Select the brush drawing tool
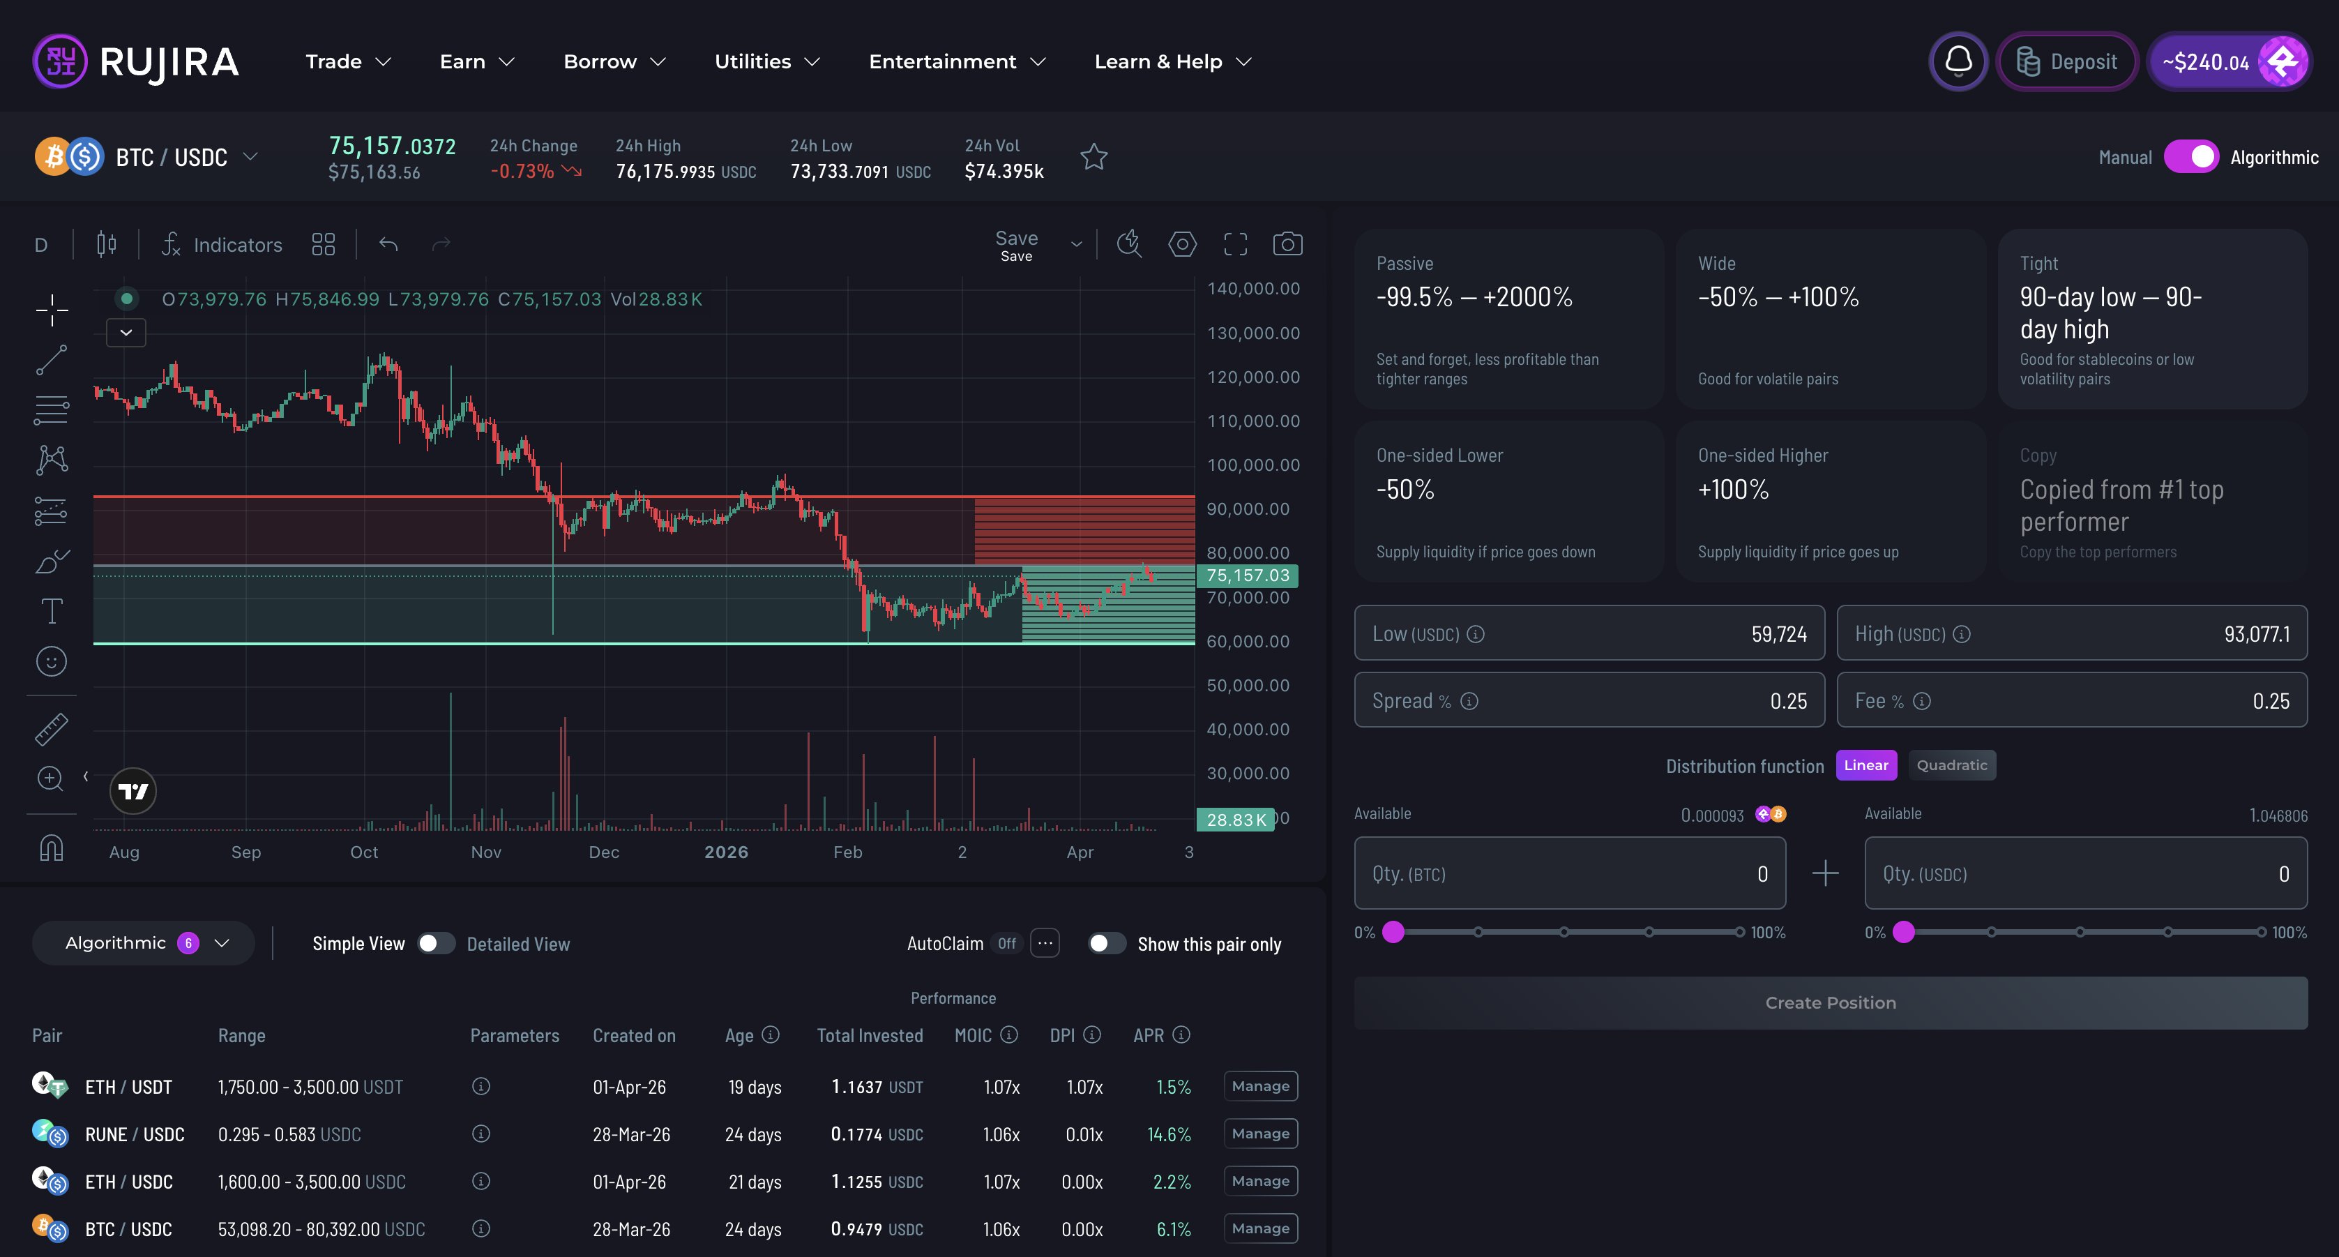Viewport: 2339px width, 1257px height. [x=52, y=562]
